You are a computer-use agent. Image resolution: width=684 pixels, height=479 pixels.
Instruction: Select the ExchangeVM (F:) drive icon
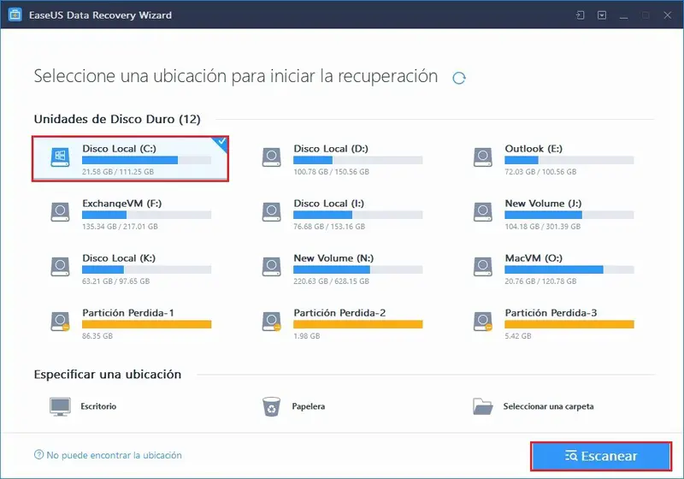(60, 212)
